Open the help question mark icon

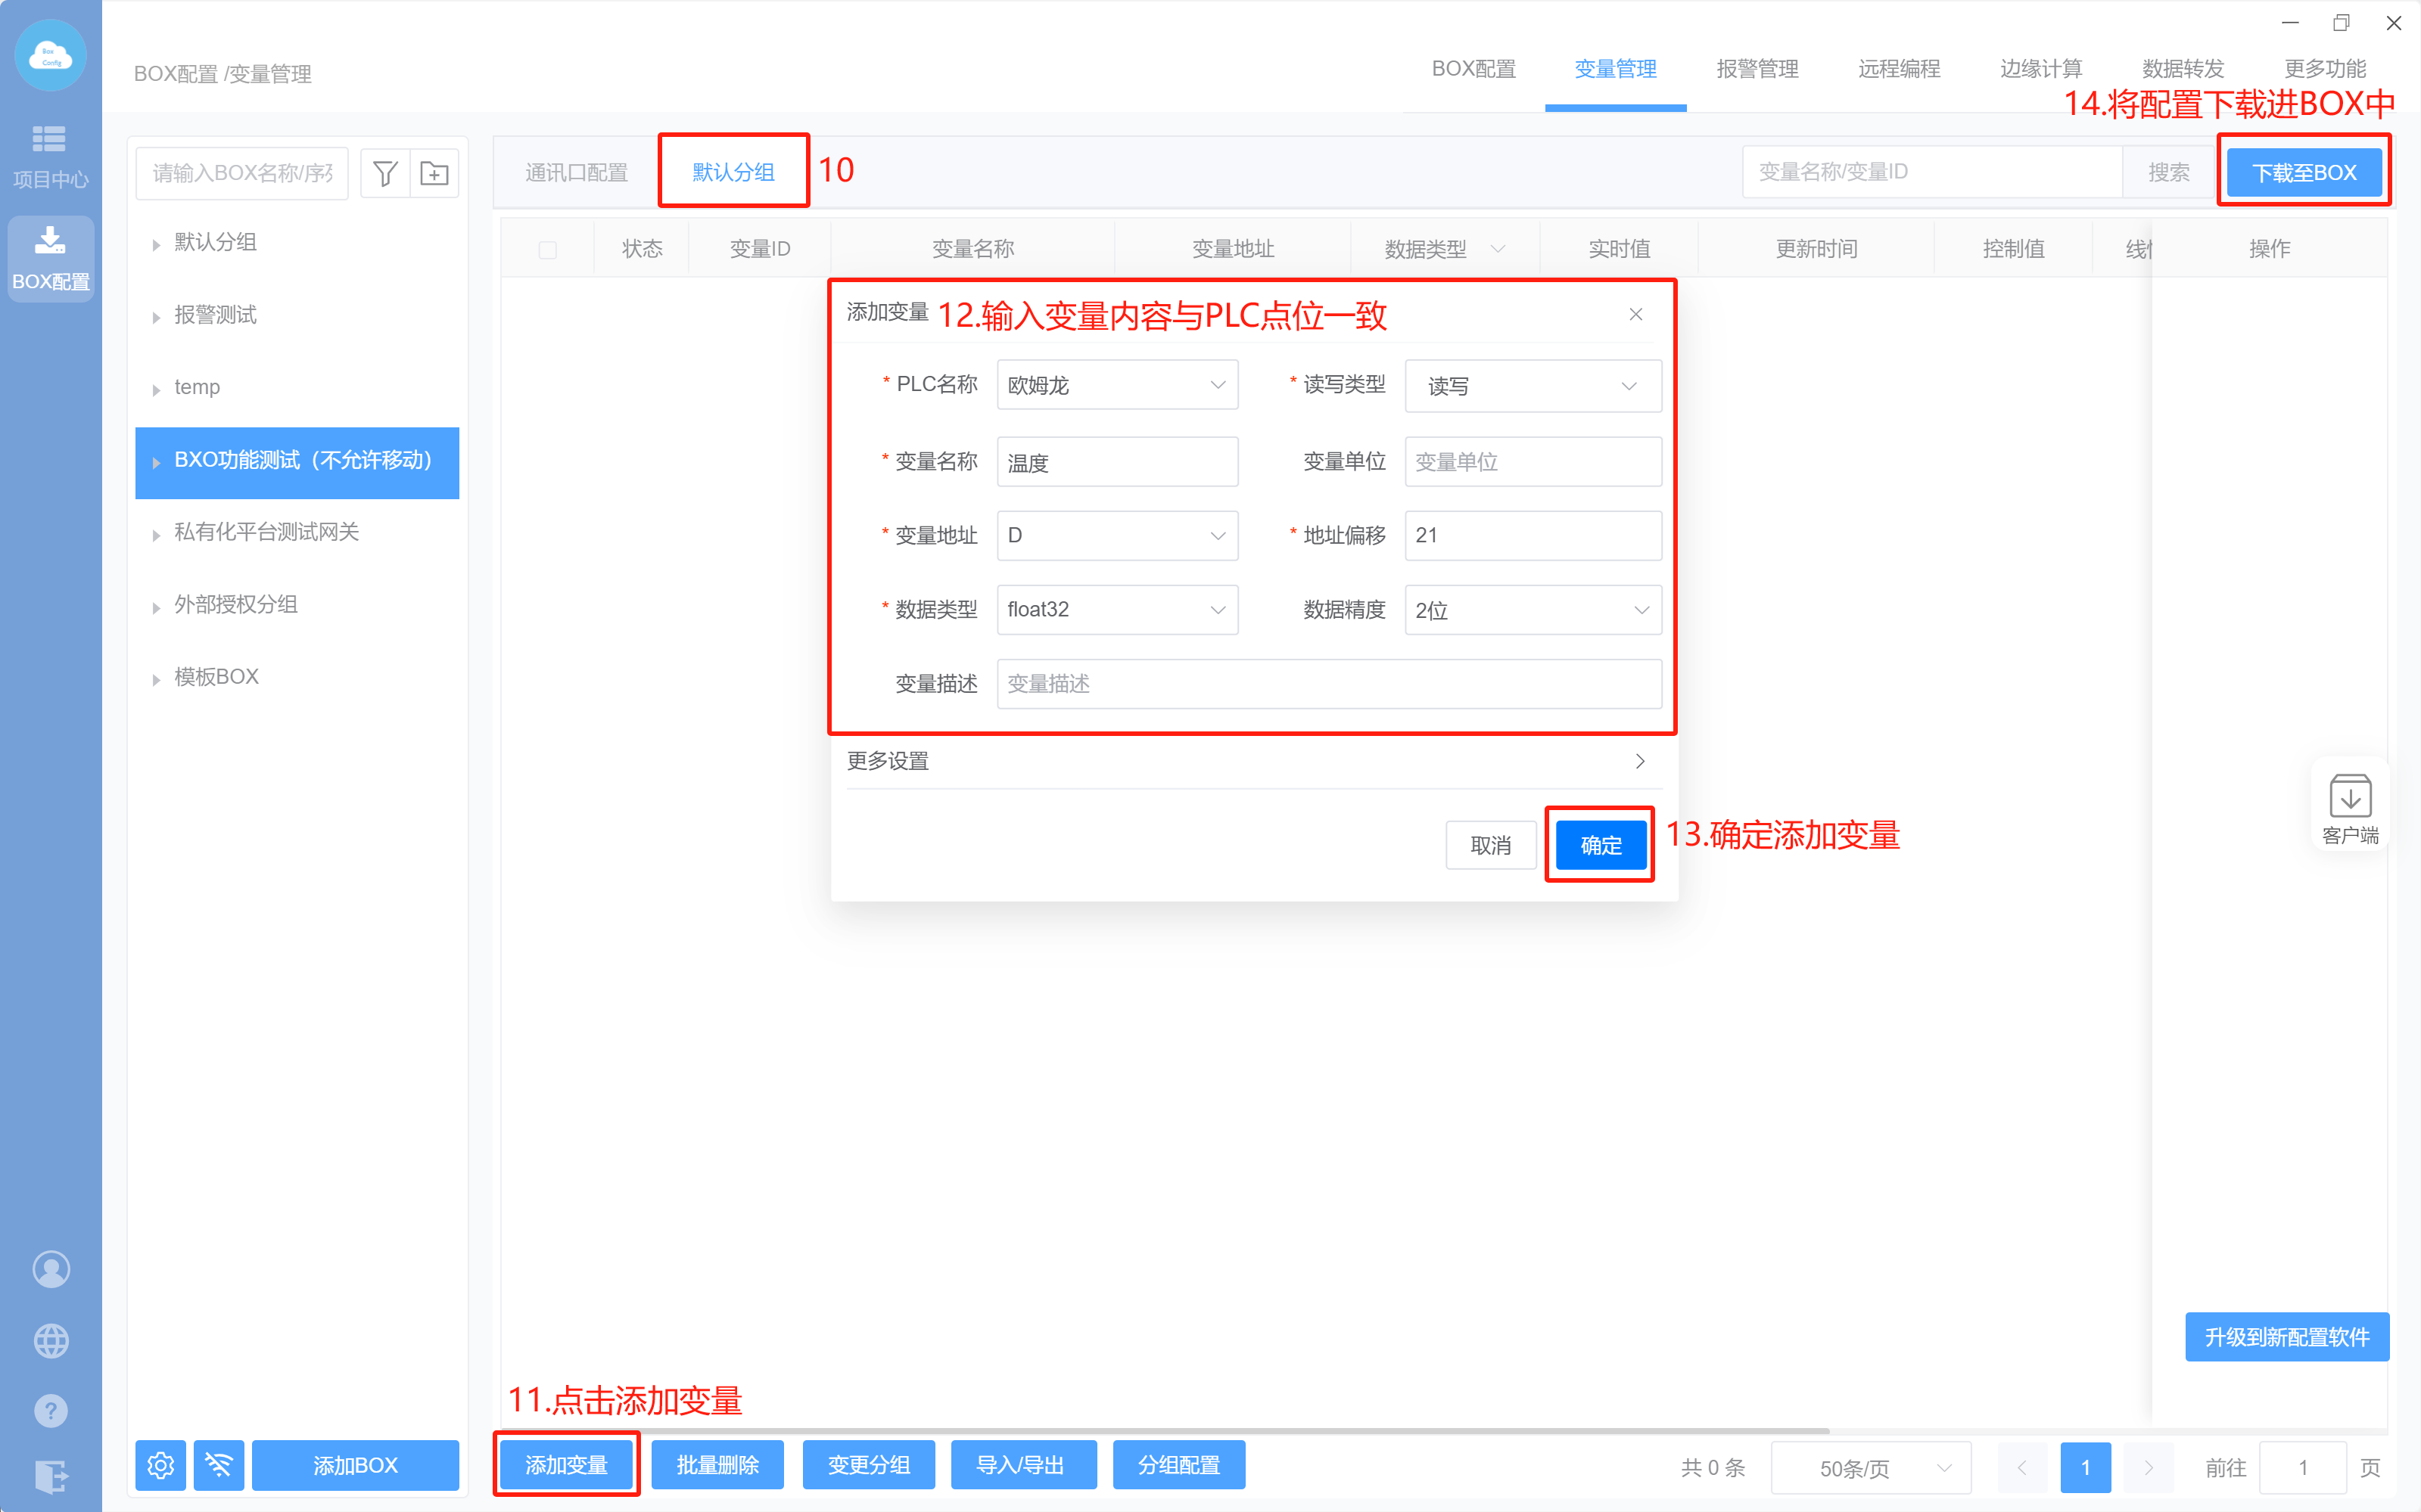click(51, 1411)
